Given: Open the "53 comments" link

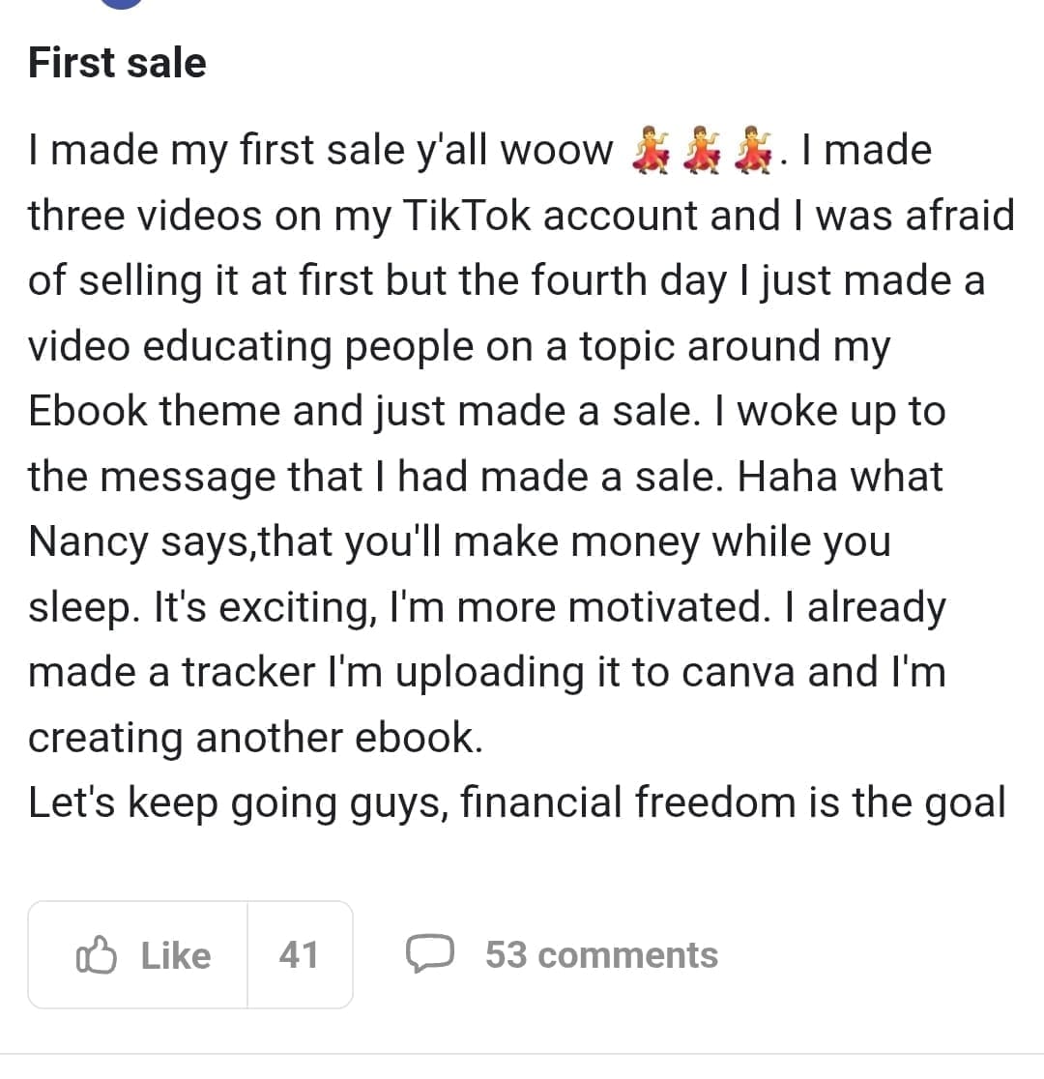Looking at the screenshot, I should coord(601,955).
